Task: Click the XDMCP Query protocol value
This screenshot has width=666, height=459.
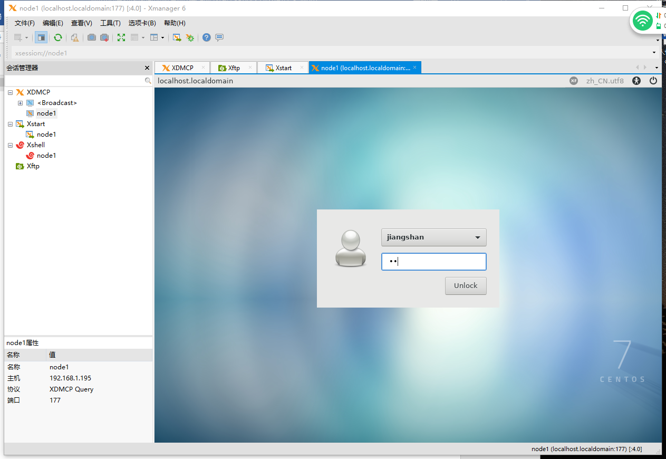Action: tap(71, 389)
